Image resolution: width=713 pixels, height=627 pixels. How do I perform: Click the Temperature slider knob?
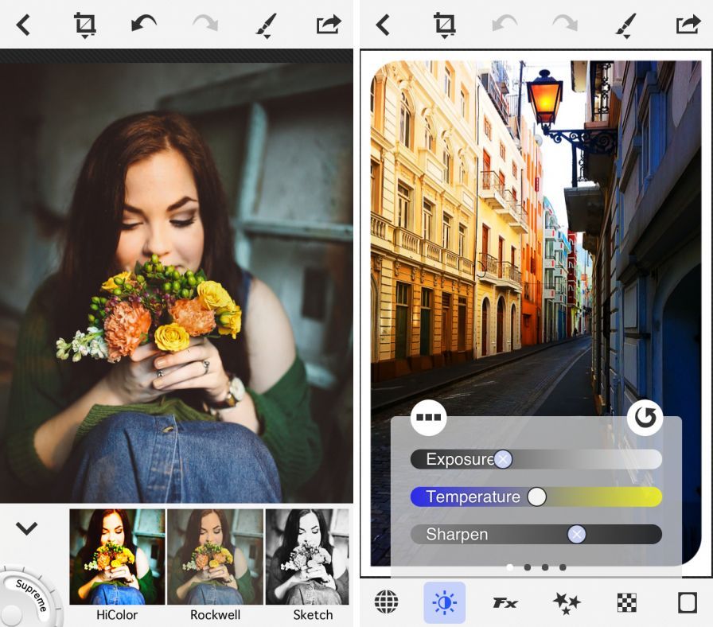tap(537, 497)
